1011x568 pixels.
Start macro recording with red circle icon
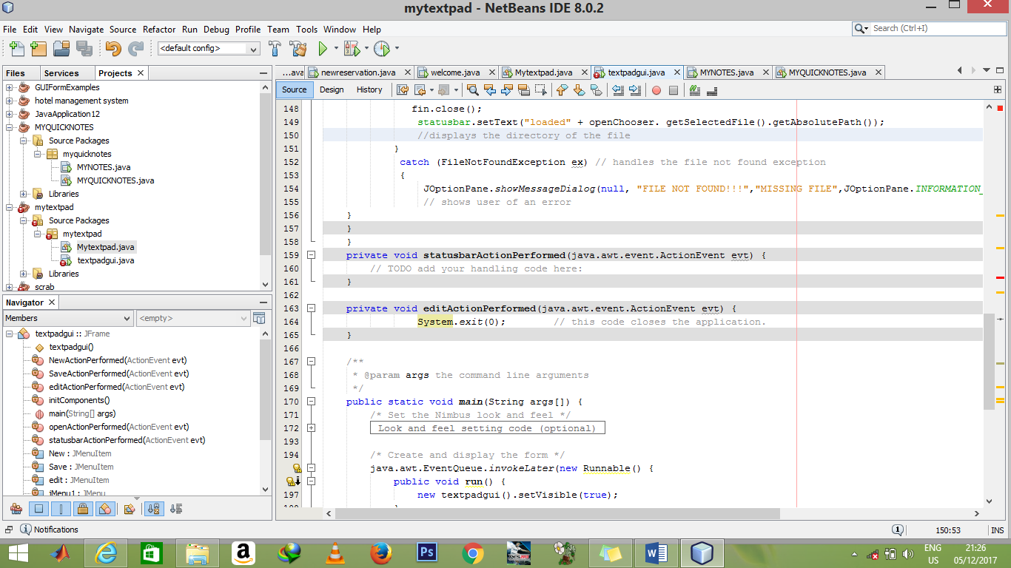point(656,90)
